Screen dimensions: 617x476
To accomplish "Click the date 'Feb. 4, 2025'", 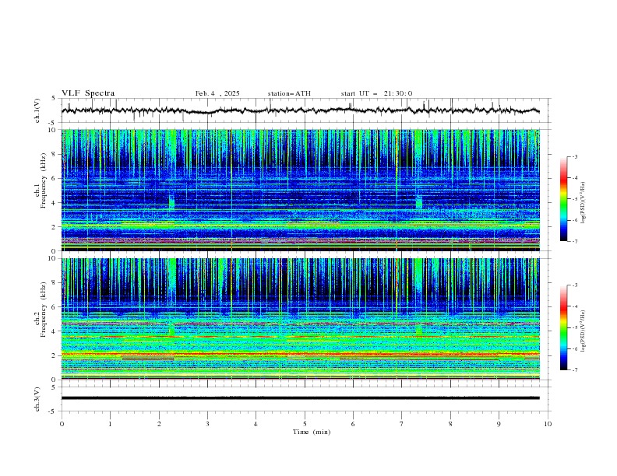I will (x=217, y=93).
